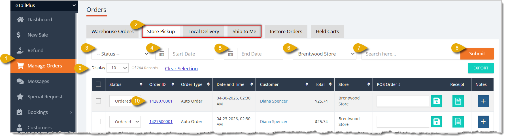Click the EXPORT button

tap(481, 68)
